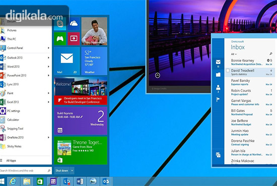The height and width of the screenshot is (186, 277).
Task: Expand the Outlook 2013 submenu arrow
Action: tap(48, 58)
